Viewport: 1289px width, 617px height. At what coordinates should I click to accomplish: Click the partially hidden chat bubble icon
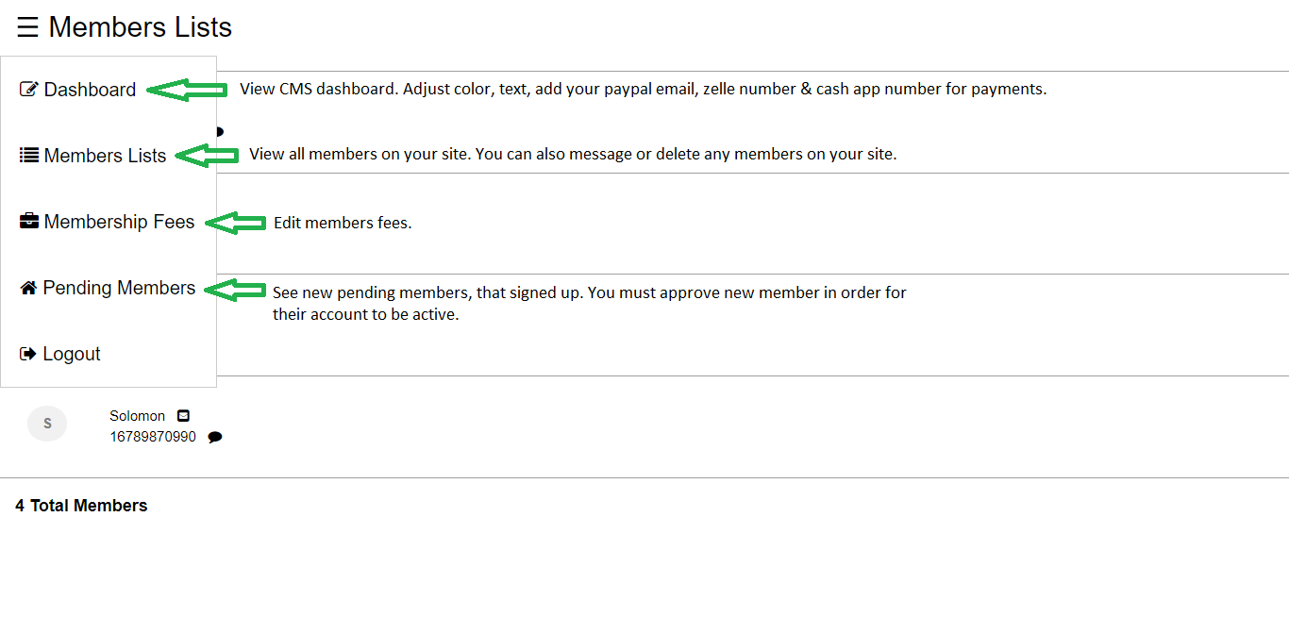pyautogui.click(x=220, y=131)
